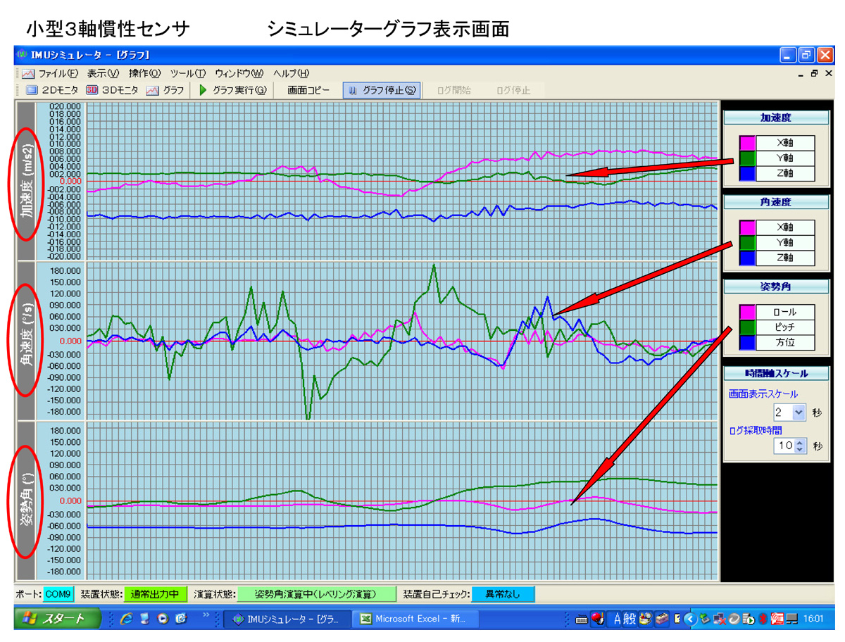Expand hidden quick launch items chevron
Screen dimensions: 845x642
(206, 615)
